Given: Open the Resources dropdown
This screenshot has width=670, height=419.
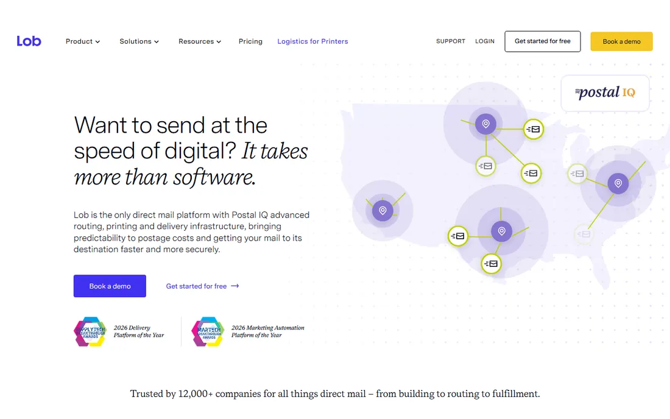Looking at the screenshot, I should [x=200, y=41].
